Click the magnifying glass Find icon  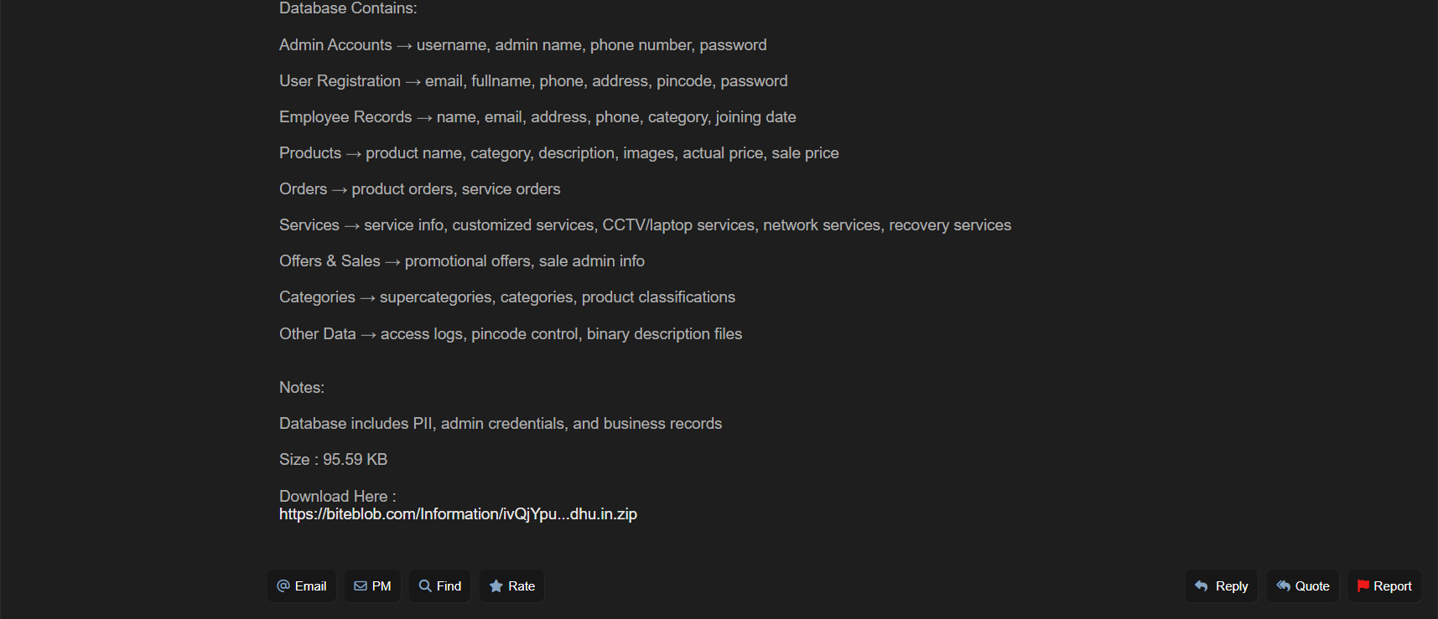425,586
